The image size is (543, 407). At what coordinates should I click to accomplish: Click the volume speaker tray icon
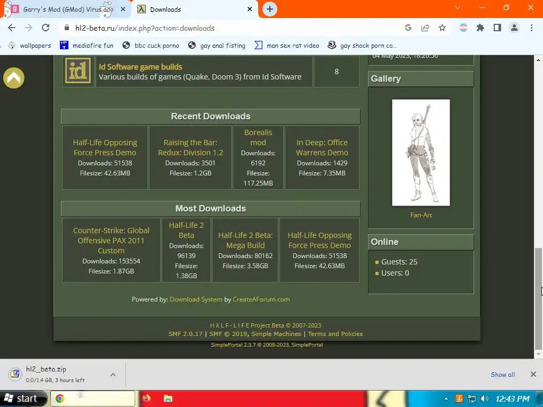[x=484, y=399]
